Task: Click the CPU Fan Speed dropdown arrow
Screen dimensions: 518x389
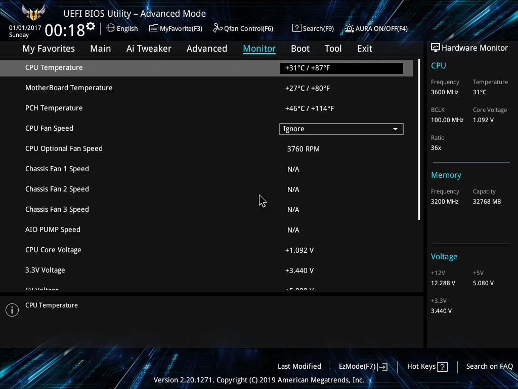Action: pos(395,129)
